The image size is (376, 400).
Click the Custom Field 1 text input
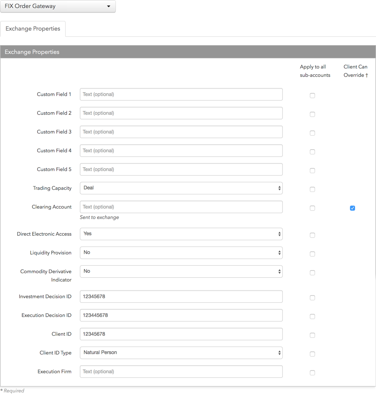(x=181, y=94)
